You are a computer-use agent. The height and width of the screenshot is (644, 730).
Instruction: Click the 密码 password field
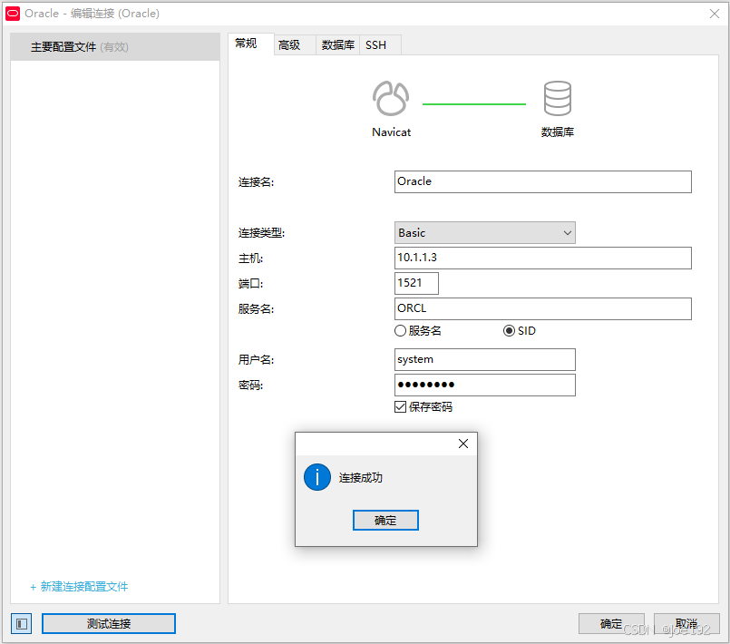(484, 385)
